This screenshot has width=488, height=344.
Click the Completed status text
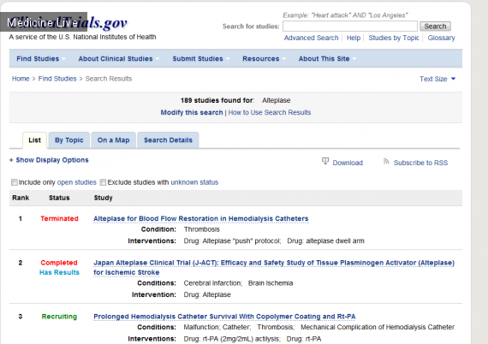tap(59, 263)
